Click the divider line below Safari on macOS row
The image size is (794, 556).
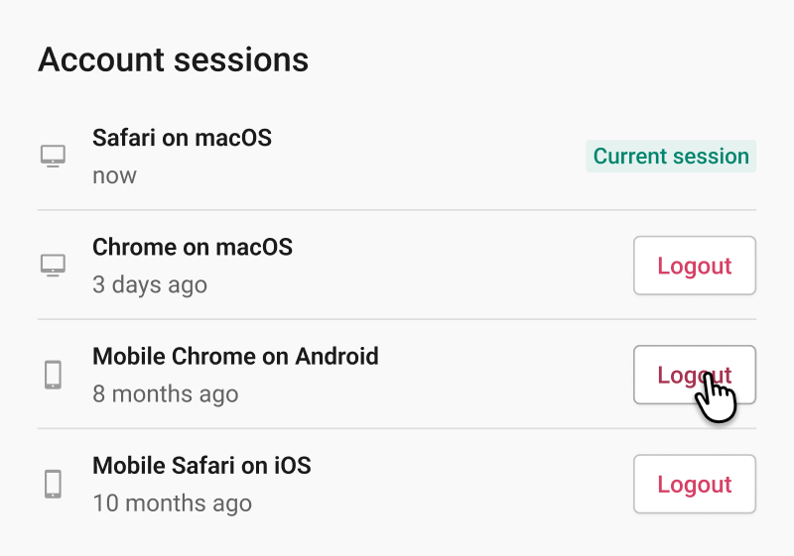(397, 210)
